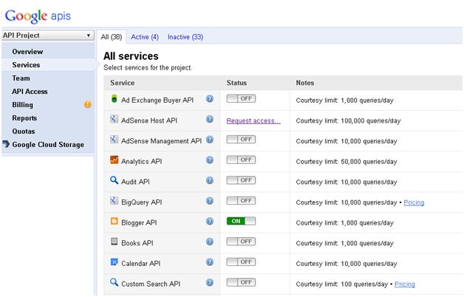The width and height of the screenshot is (464, 297).
Task: Click the Service column header
Action: [x=122, y=83]
